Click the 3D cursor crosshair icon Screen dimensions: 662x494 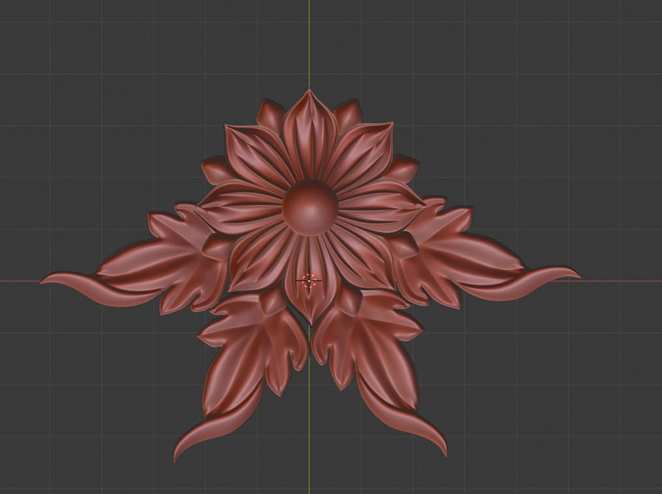(309, 281)
